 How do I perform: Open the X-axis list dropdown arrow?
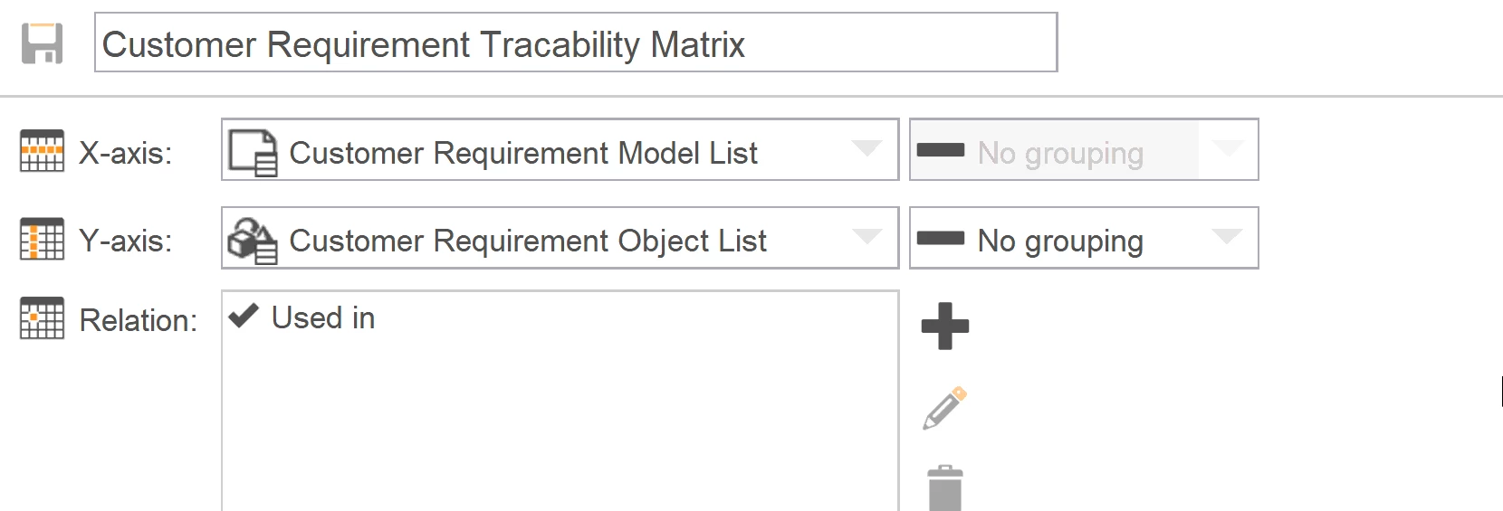(866, 148)
